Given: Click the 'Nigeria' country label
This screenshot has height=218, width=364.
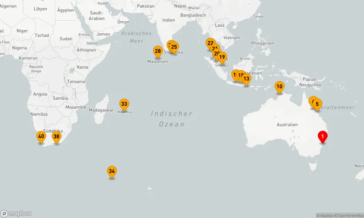Looking at the screenshot, I should 19,48.
